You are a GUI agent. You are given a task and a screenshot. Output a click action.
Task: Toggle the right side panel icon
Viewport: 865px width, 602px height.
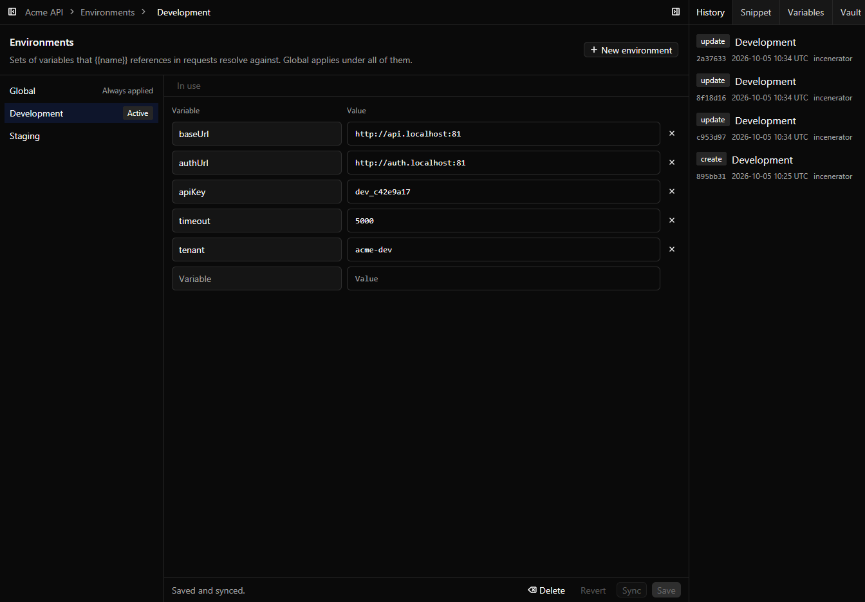676,12
